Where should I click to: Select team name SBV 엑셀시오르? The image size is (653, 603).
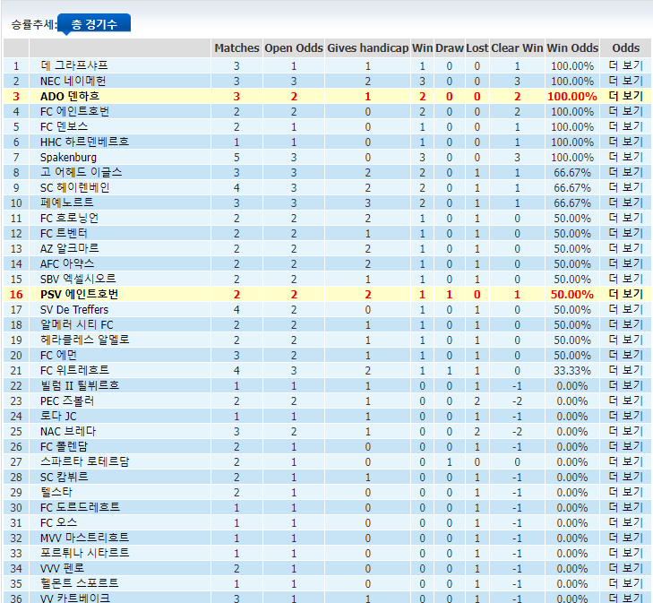78,279
